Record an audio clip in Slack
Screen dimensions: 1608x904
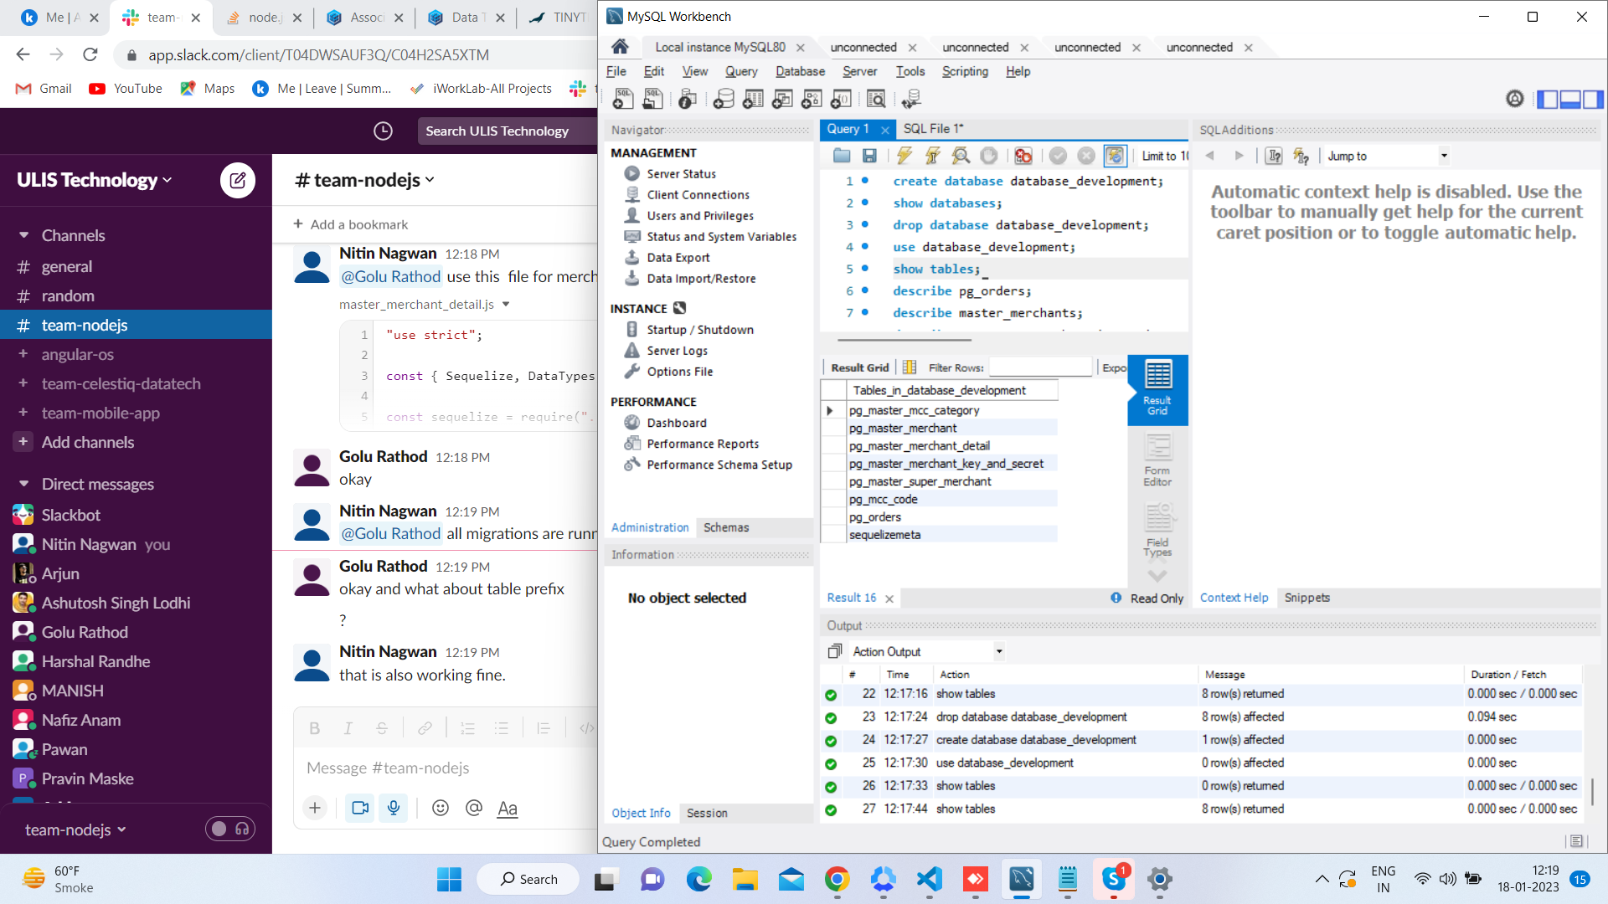click(394, 808)
